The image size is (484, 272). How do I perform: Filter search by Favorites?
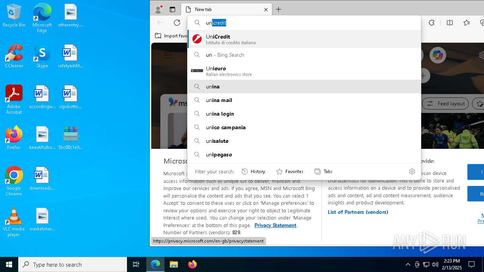(x=290, y=172)
